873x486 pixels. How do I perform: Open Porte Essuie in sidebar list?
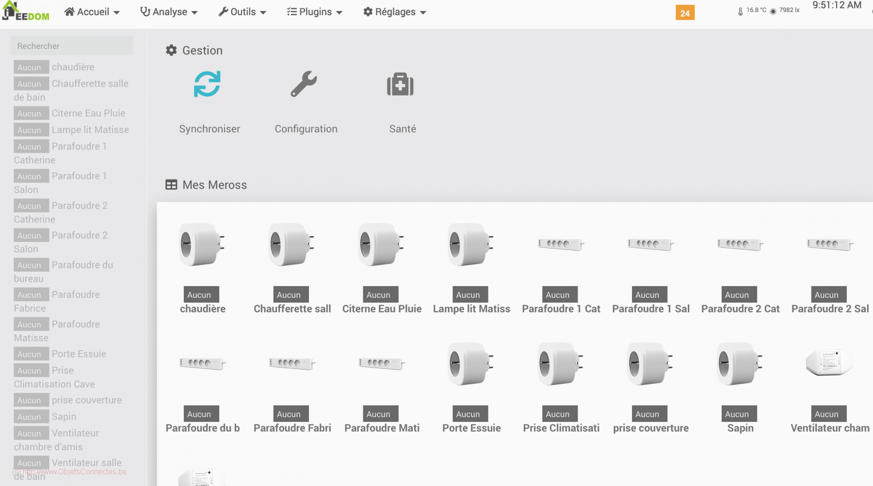tap(60, 354)
